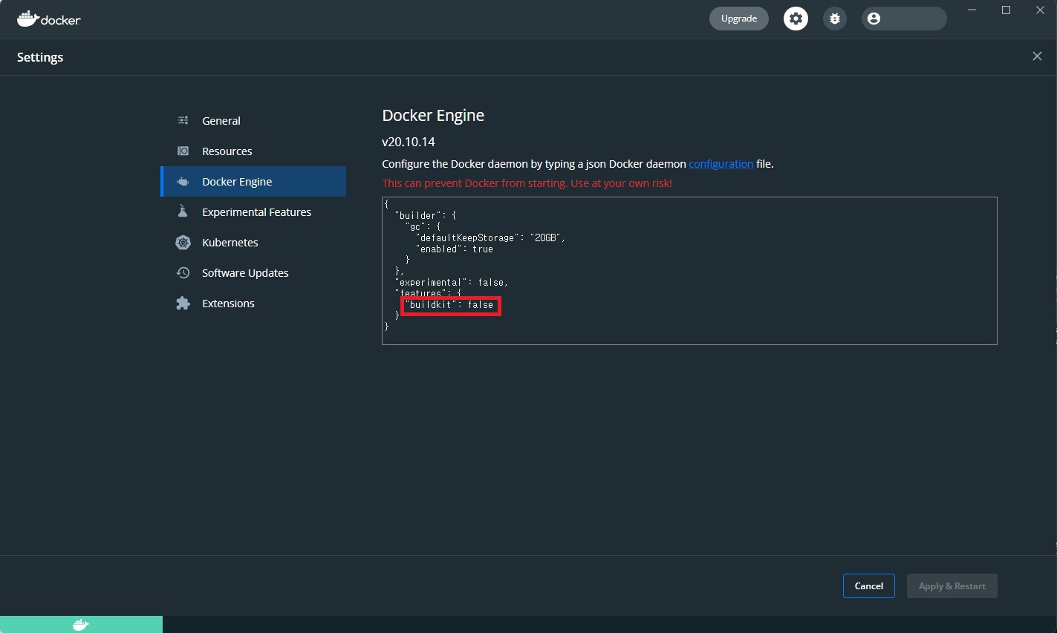Screen dimensions: 1057x633
Task: Click the Cancel button
Action: pyautogui.click(x=869, y=586)
